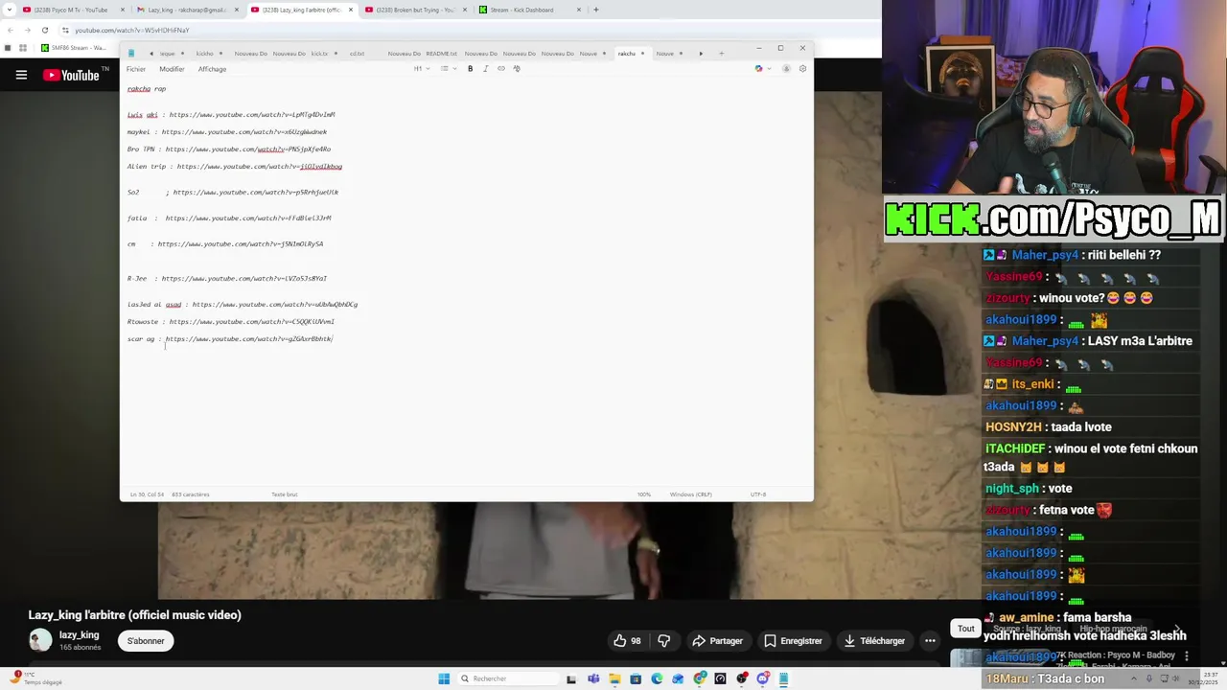
Task: Switch to Gmail Lazy_king browser tab
Action: click(x=187, y=10)
